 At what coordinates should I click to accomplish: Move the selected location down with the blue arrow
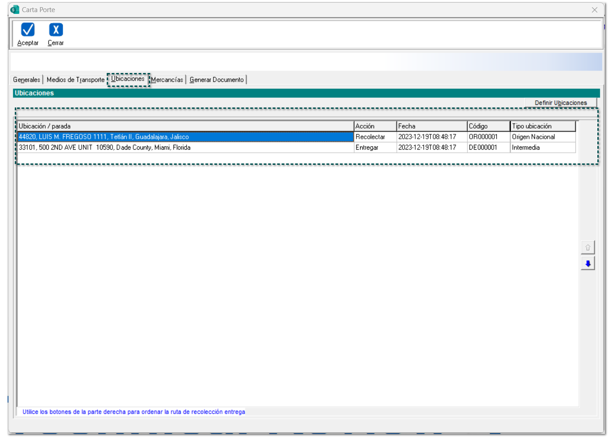587,264
